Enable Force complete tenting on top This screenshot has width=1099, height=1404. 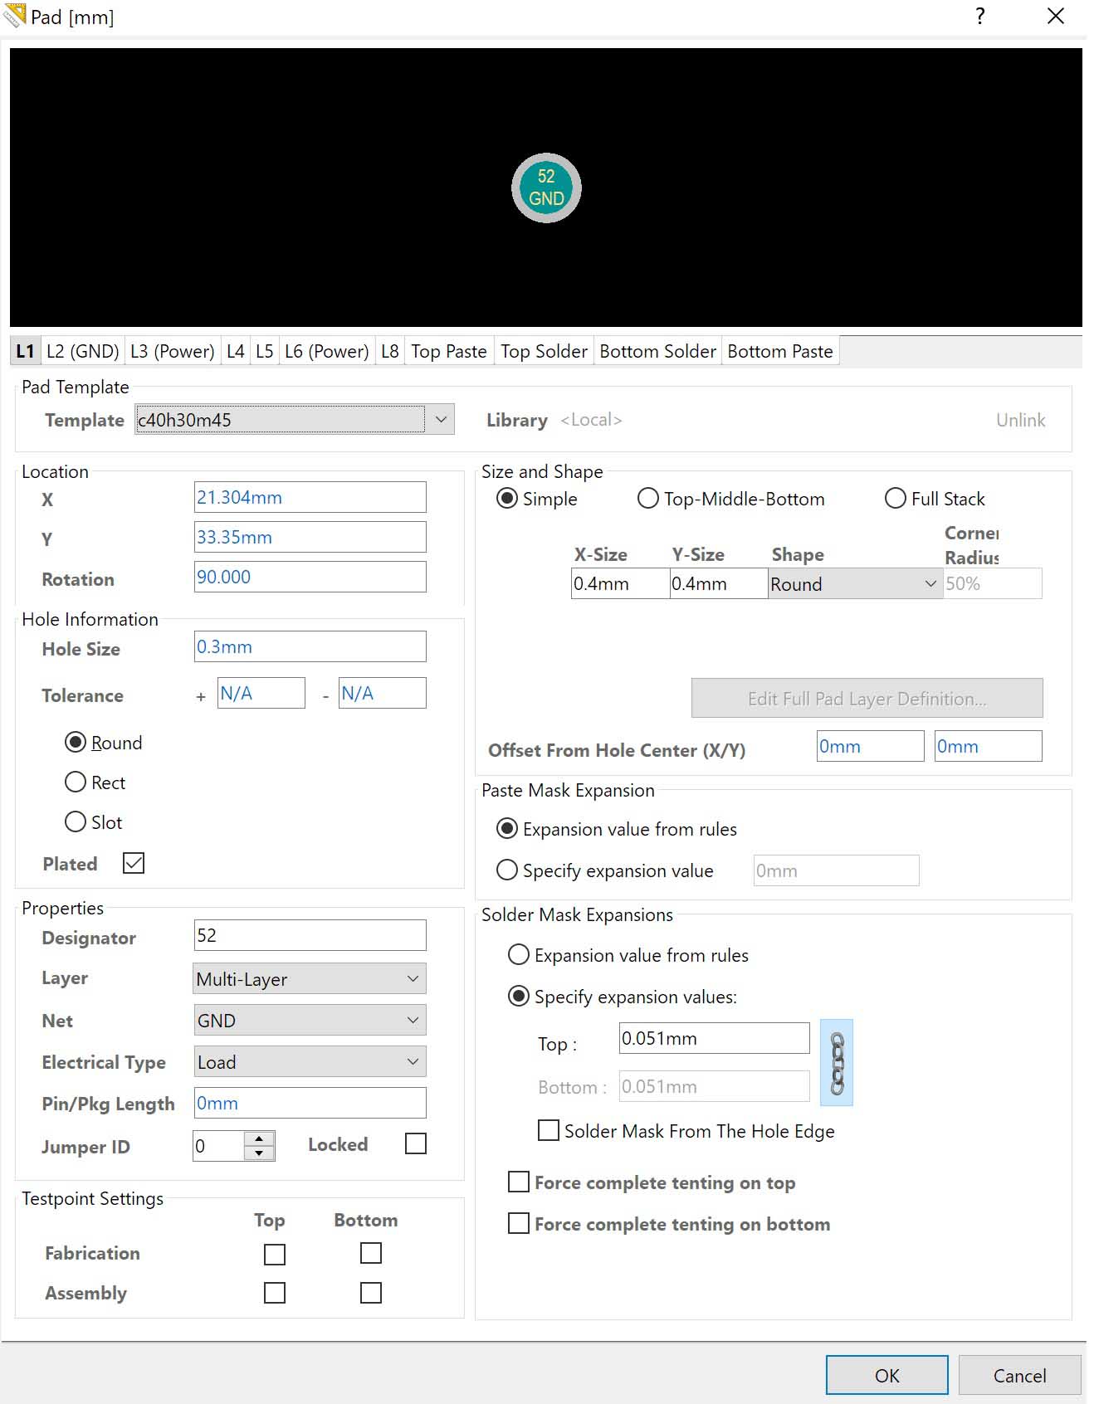coord(519,1182)
